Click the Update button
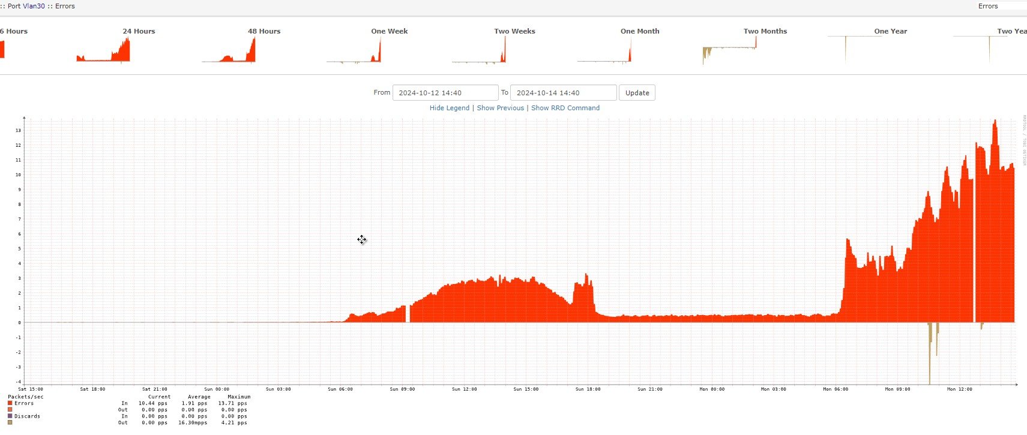Image resolution: width=1027 pixels, height=435 pixels. (x=637, y=93)
